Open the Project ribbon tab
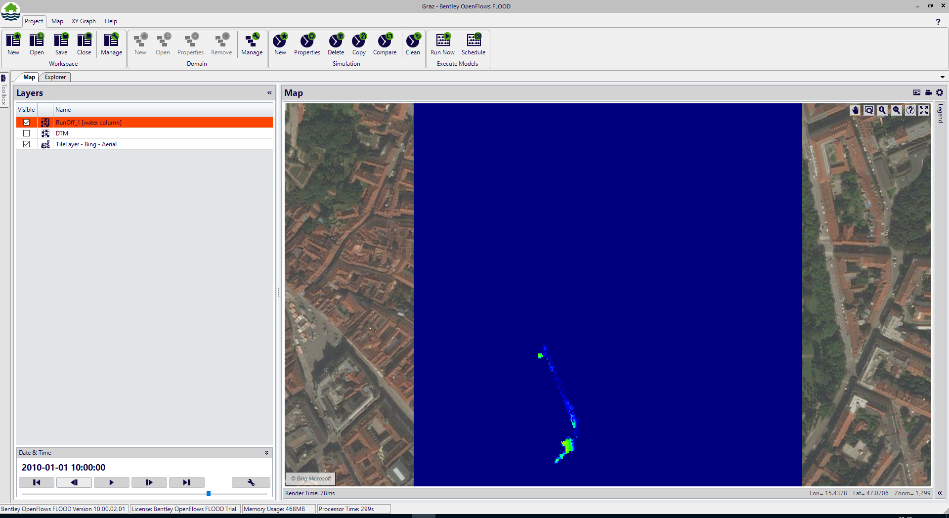 coord(34,21)
